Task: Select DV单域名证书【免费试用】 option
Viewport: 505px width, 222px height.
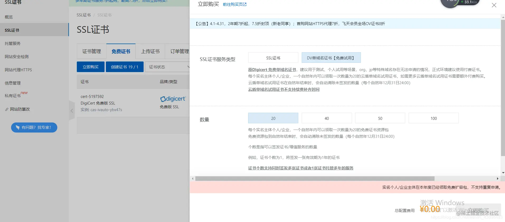Action: (331, 58)
